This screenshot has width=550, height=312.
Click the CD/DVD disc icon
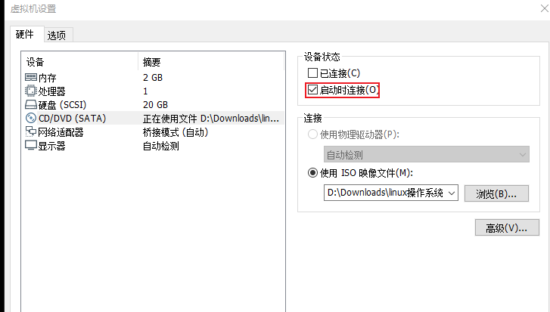coord(31,119)
